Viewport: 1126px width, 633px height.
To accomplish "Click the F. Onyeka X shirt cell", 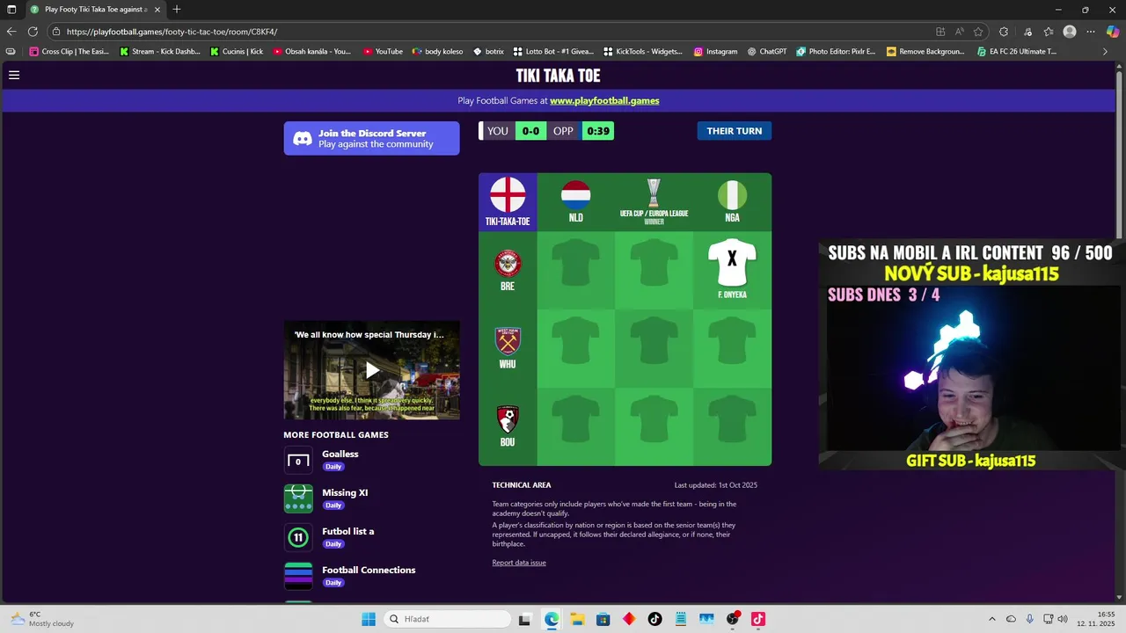I will click(732, 270).
